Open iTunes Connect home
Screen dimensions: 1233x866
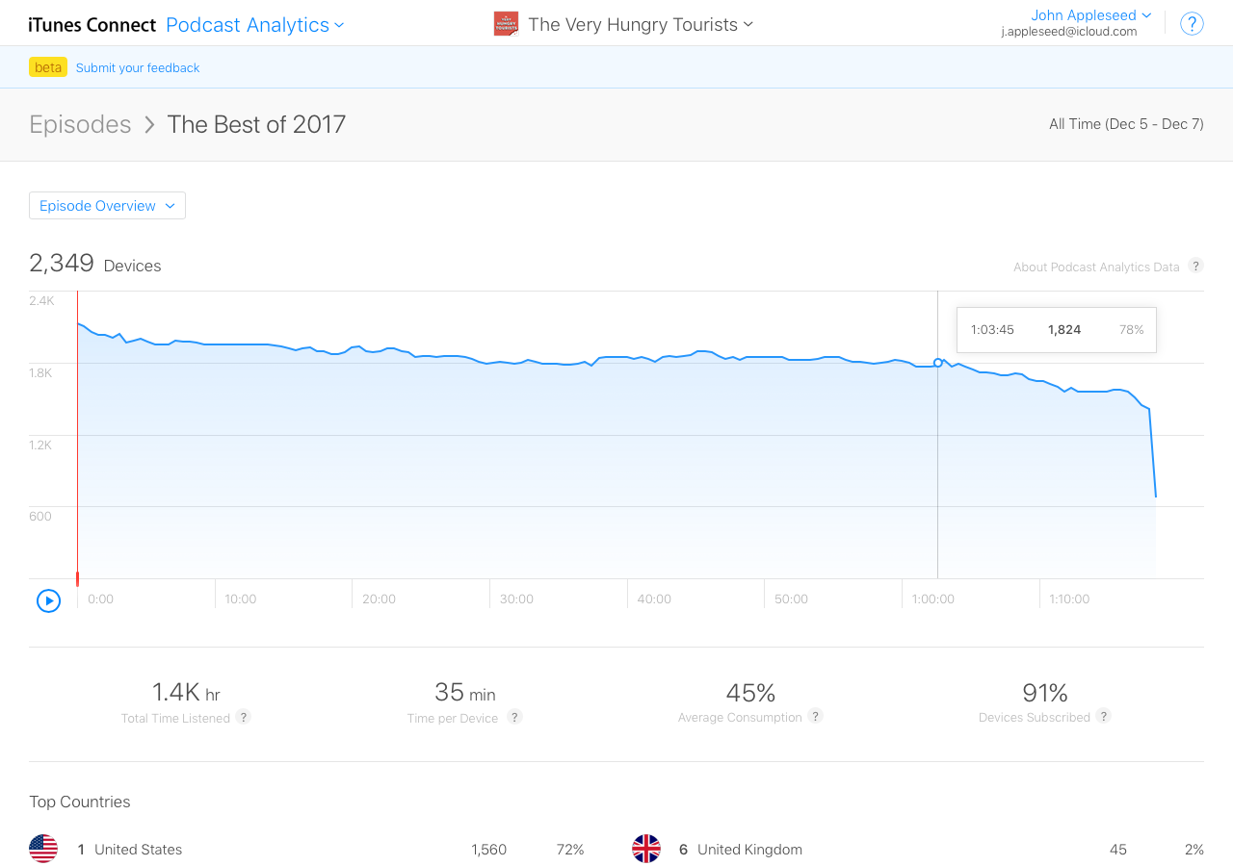coord(92,25)
